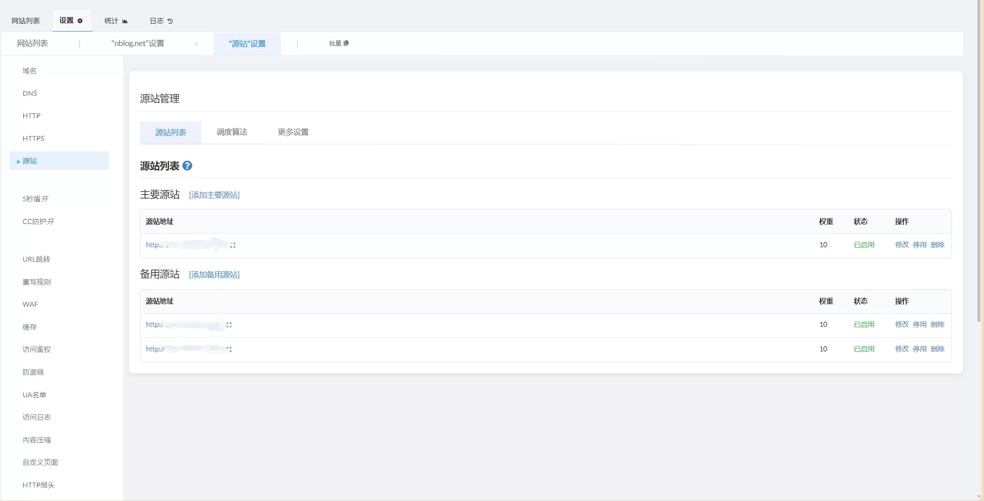Open 网站列表 breadcrumb link

click(32, 43)
